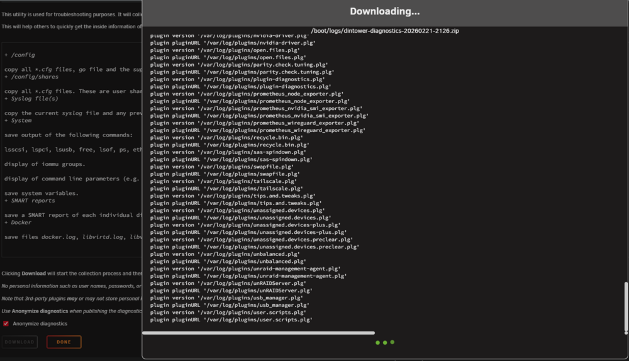This screenshot has height=361, width=629.
Task: Click the '+ /config' heading
Action: (x=19, y=55)
